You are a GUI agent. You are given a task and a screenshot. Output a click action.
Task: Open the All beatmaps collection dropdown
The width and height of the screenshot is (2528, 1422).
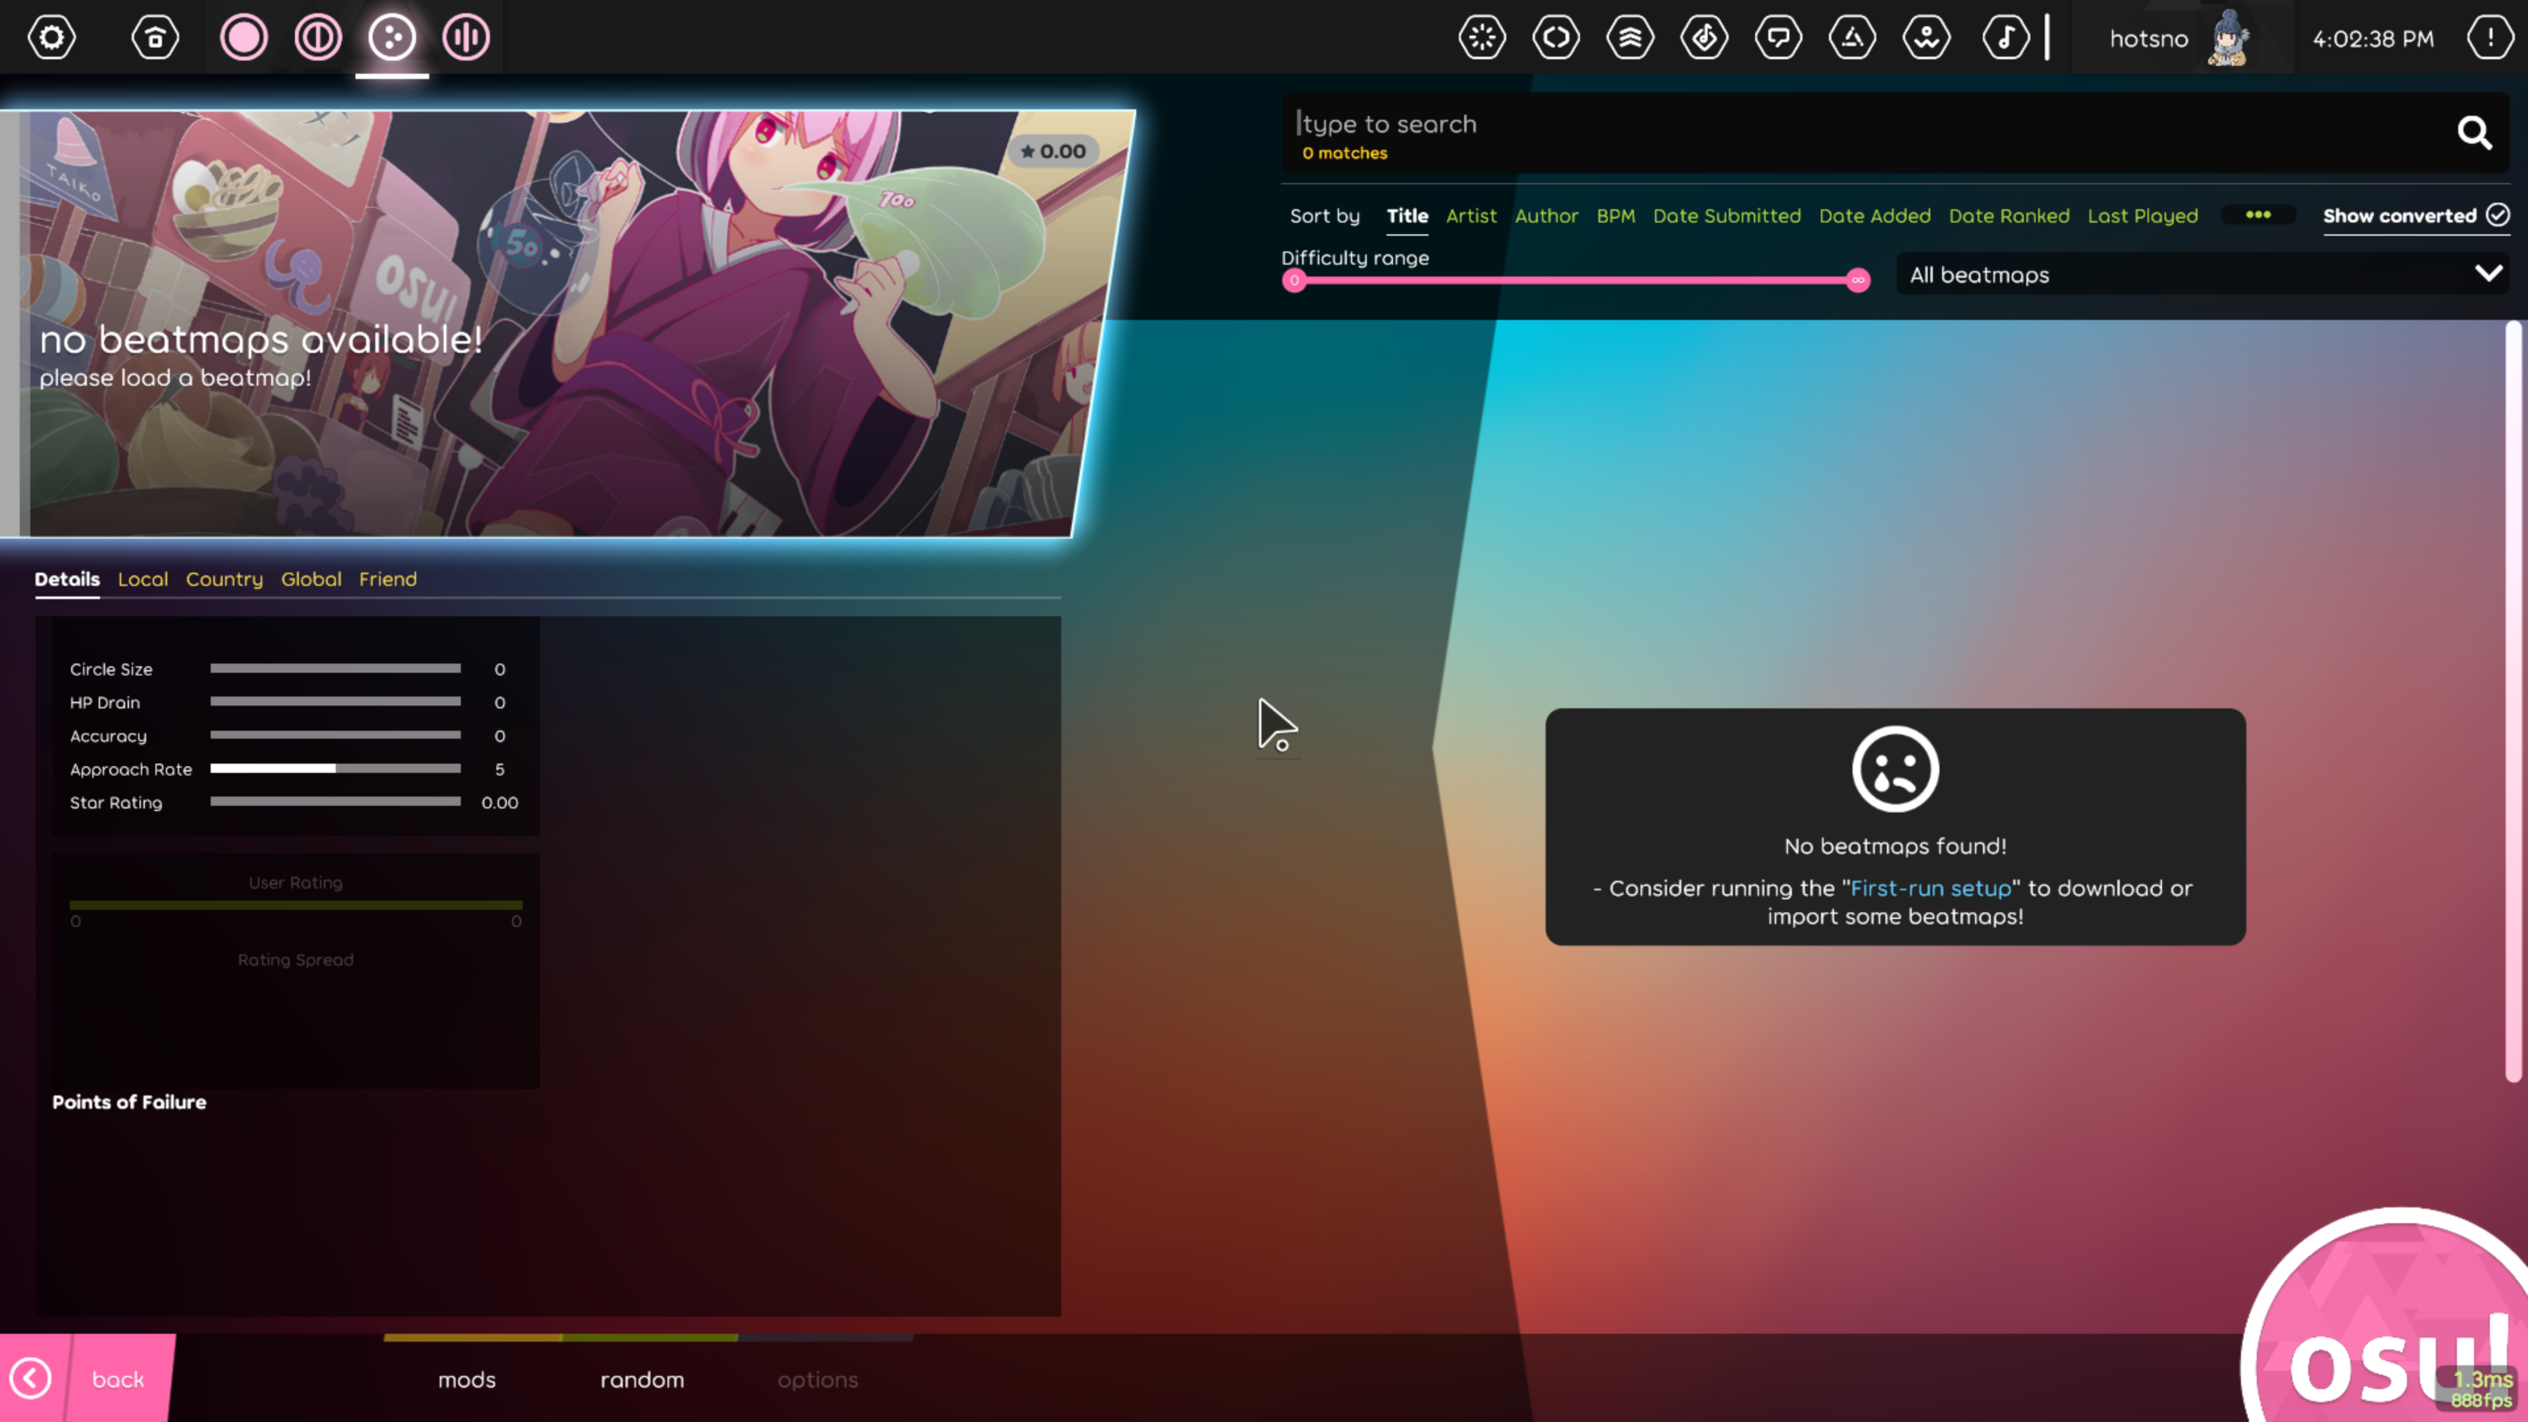click(x=2202, y=275)
